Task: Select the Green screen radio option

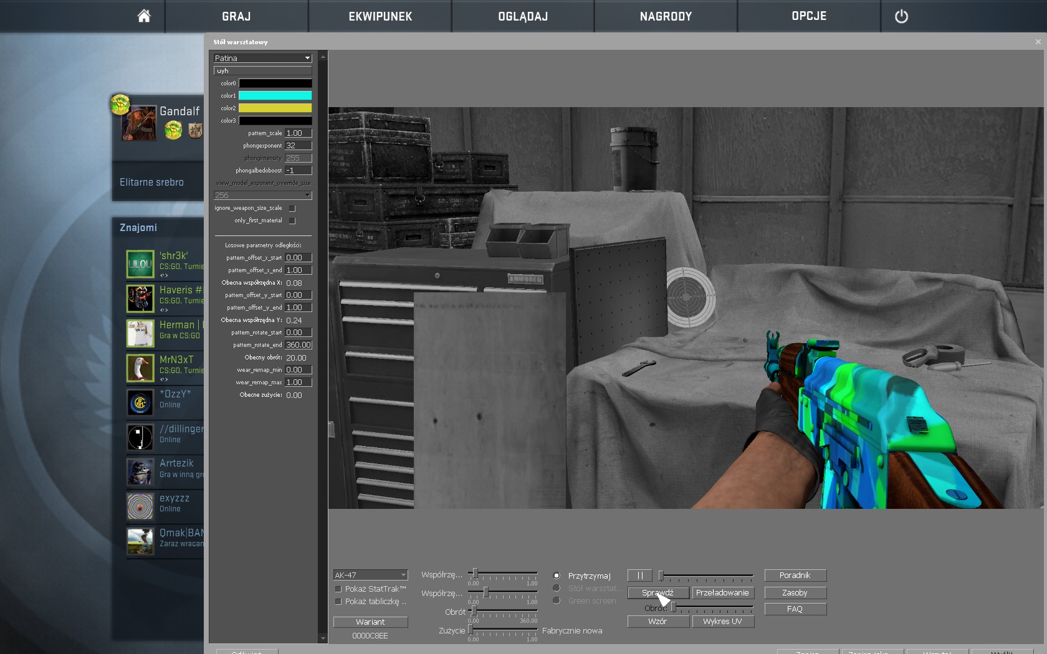Action: [557, 600]
